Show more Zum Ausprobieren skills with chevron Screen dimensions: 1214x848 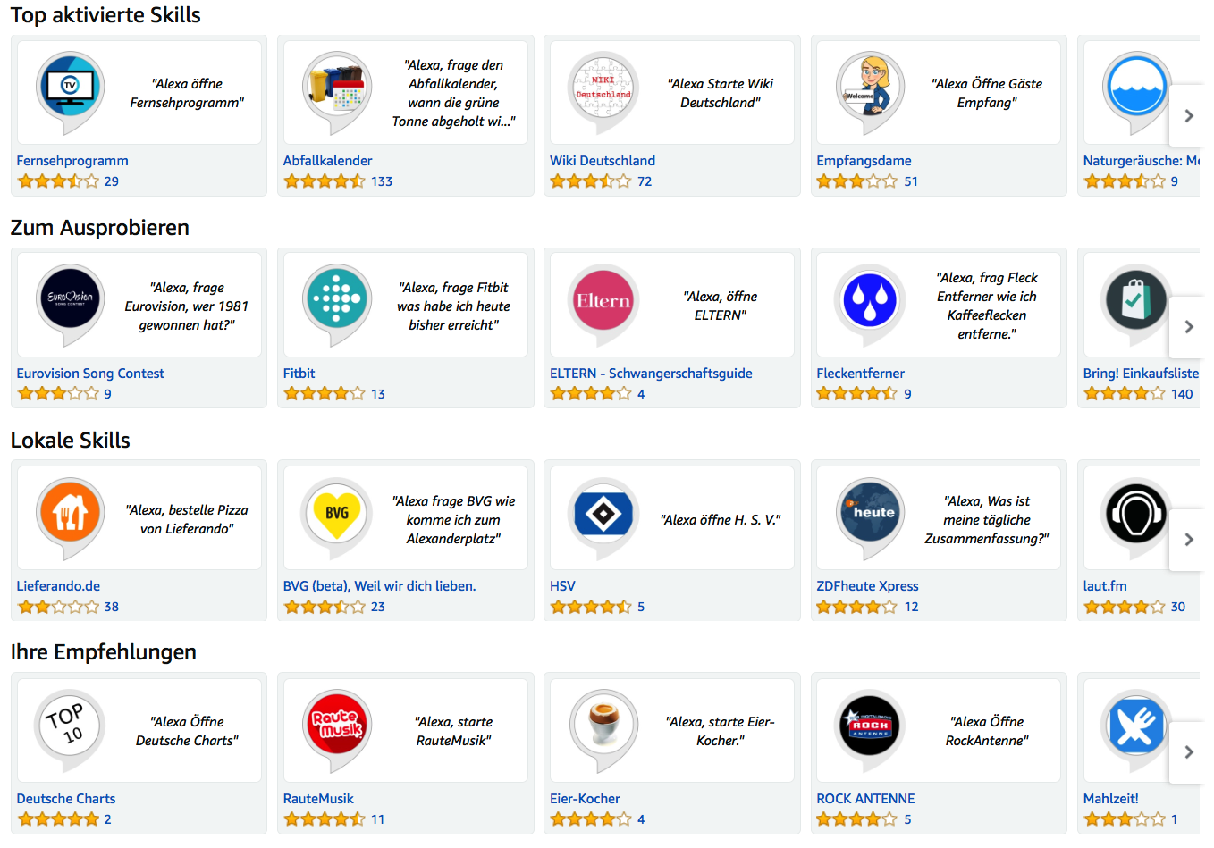click(x=1188, y=327)
